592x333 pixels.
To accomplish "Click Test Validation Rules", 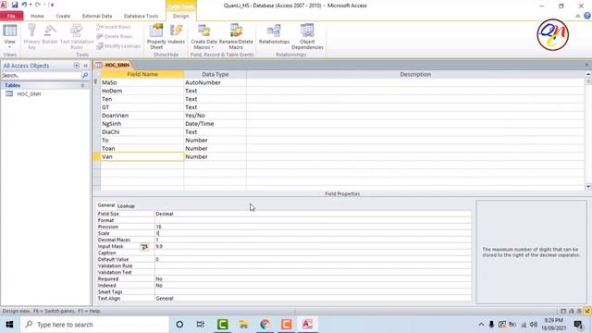I will tap(77, 37).
